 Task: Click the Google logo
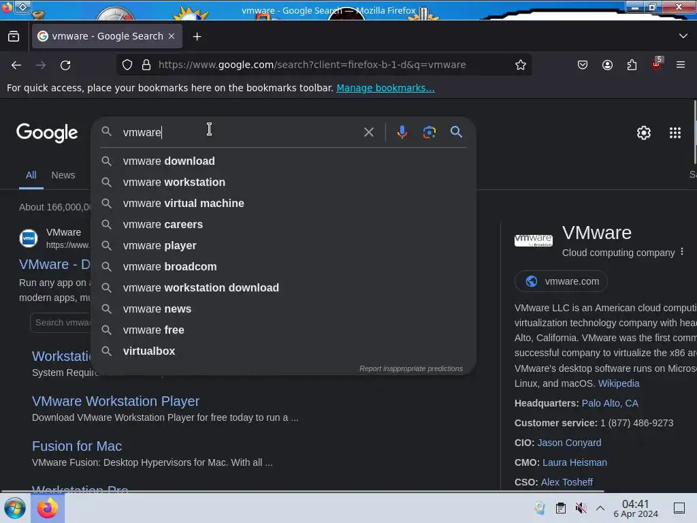[47, 133]
